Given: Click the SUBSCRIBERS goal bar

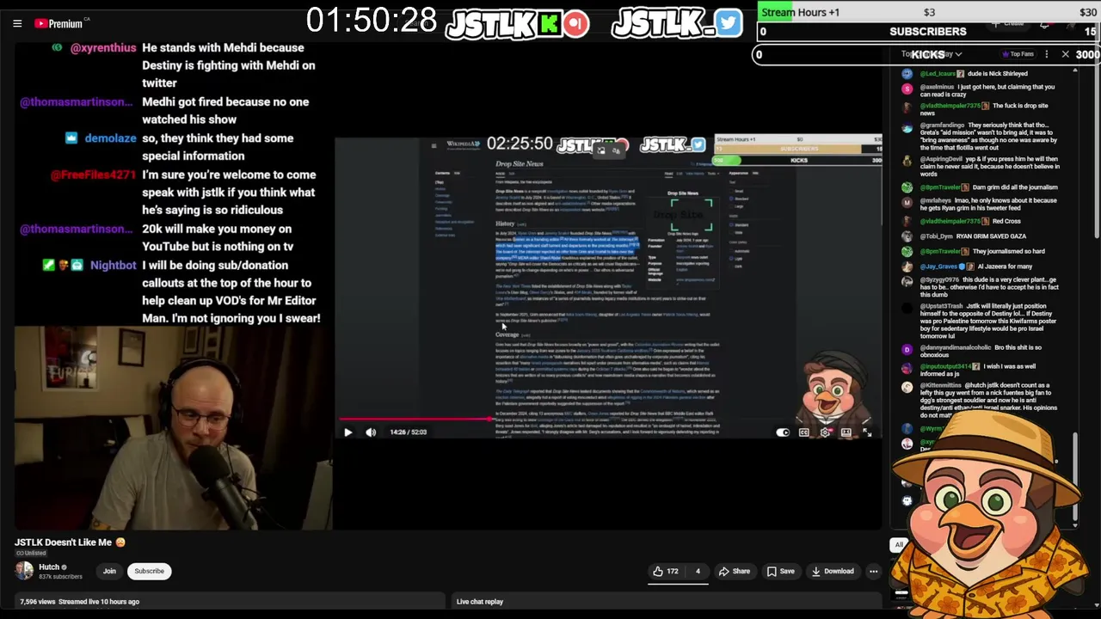Looking at the screenshot, I should click(928, 32).
